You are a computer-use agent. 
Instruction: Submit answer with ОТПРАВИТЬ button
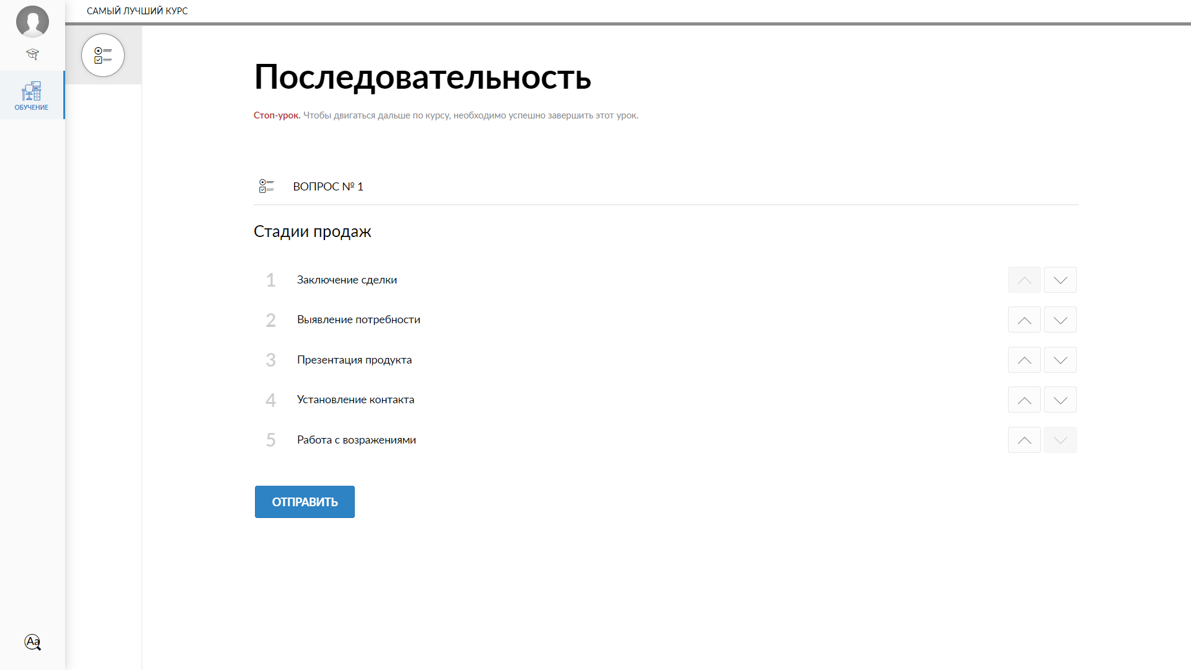click(x=305, y=502)
